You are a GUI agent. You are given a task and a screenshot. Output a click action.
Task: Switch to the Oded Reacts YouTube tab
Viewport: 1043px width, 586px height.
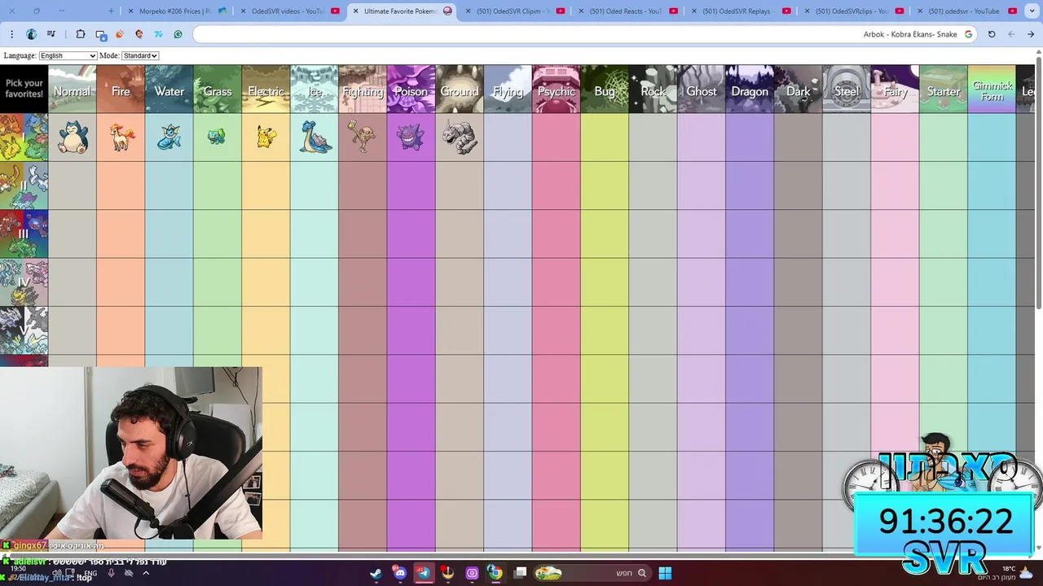(626, 11)
